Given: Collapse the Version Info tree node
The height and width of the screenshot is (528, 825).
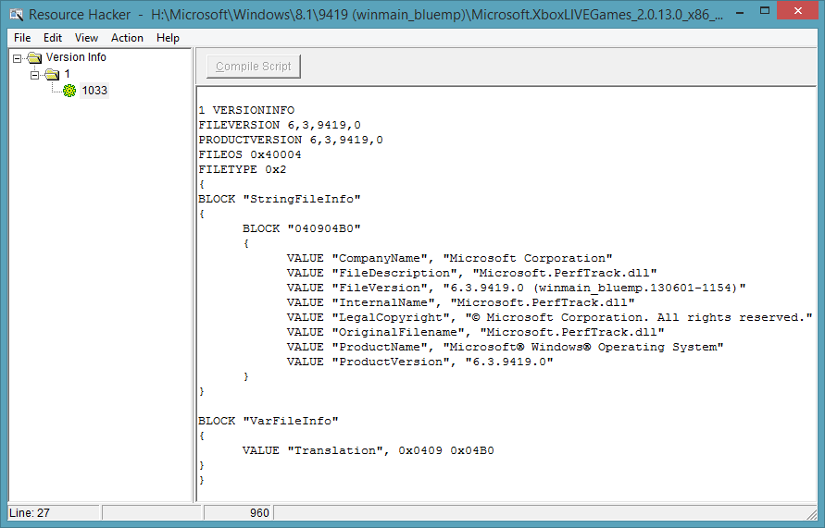Looking at the screenshot, I should click(x=18, y=57).
